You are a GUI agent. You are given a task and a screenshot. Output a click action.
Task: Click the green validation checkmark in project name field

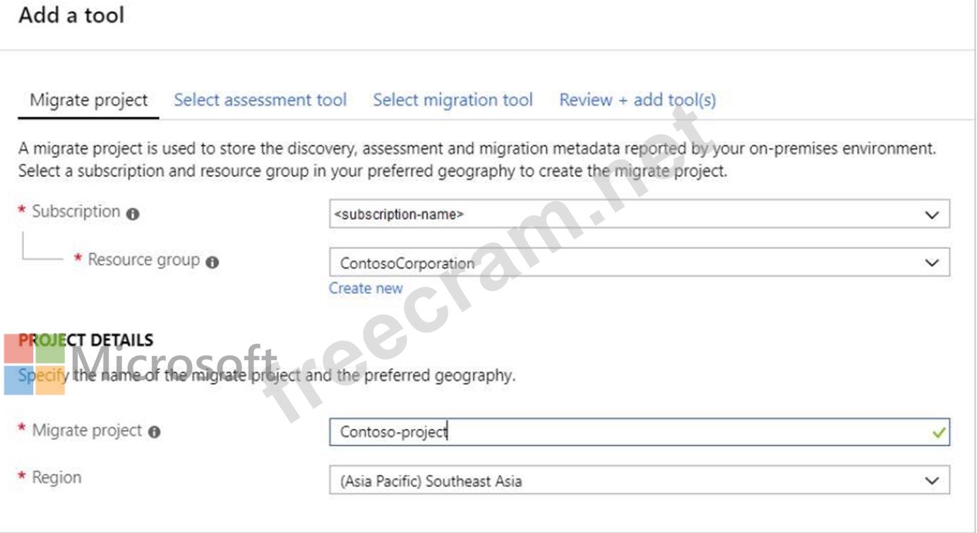(x=938, y=432)
